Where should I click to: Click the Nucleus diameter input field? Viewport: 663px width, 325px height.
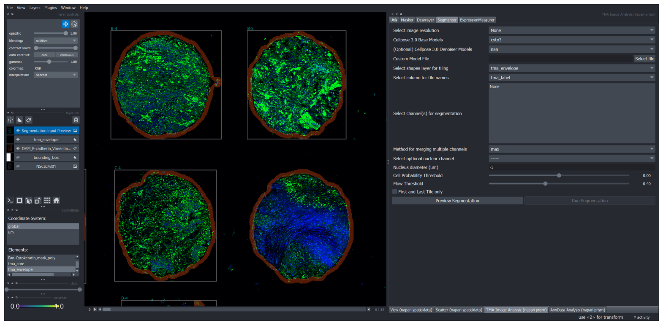[572, 167]
